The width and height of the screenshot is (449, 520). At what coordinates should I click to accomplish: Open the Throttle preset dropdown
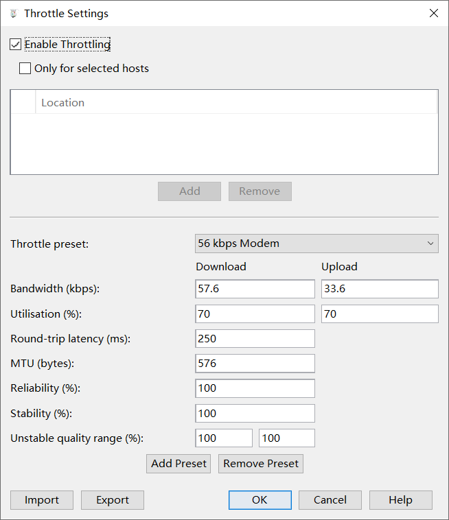316,244
